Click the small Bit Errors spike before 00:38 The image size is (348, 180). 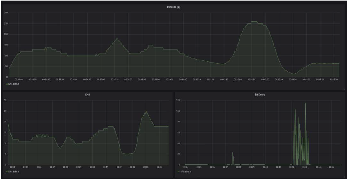(232, 153)
